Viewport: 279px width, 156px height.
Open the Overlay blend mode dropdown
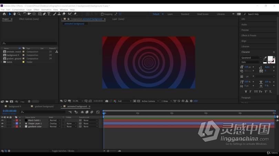click(x=55, y=123)
